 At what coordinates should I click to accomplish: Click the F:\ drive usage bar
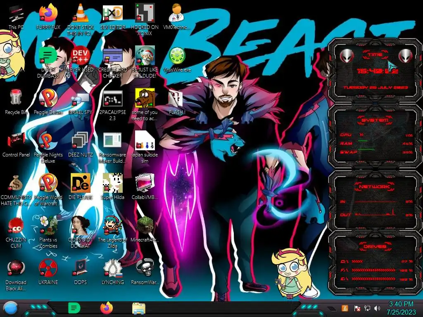tap(373, 270)
